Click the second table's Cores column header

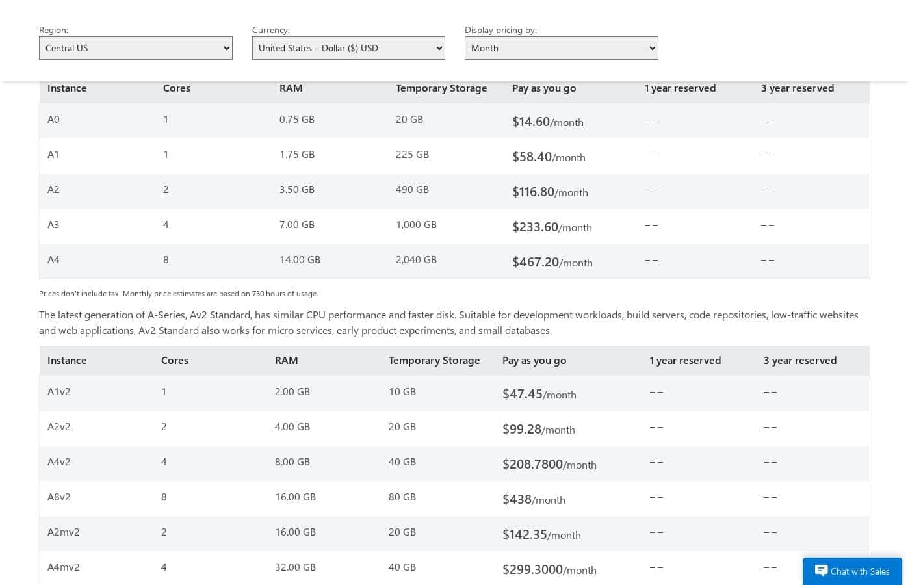pos(175,360)
